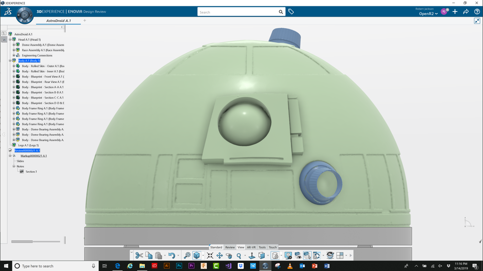Switch to the Review tab
Viewport: 483px width, 271px height.
coord(230,247)
